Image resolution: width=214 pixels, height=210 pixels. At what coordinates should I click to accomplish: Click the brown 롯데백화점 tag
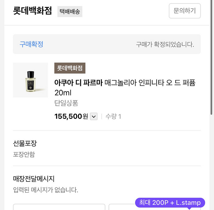pos(70,68)
